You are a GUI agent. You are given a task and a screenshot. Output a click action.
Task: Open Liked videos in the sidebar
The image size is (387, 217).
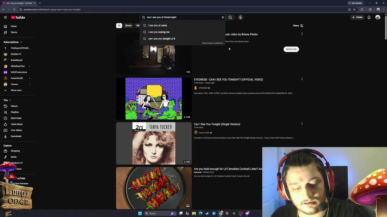coord(17,124)
